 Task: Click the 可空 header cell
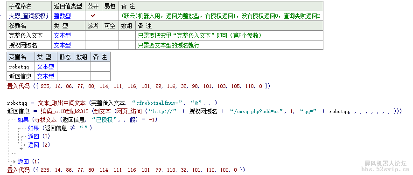point(110,26)
